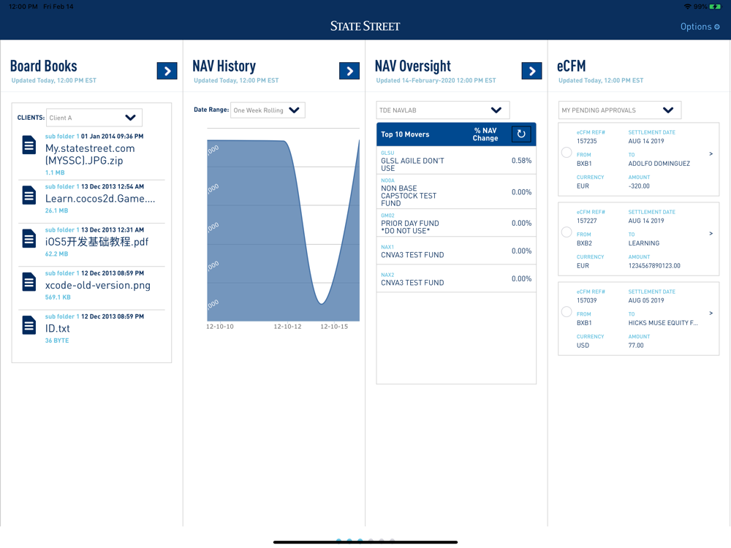Image resolution: width=731 pixels, height=548 pixels.
Task: Click amount 77.00
Action: point(636,346)
